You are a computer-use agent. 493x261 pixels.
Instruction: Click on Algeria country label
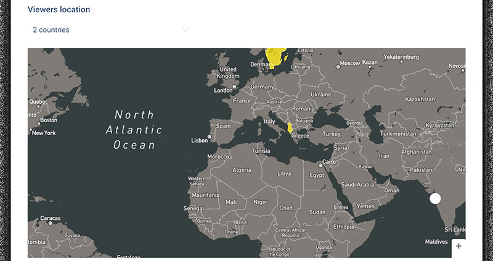pos(241,170)
